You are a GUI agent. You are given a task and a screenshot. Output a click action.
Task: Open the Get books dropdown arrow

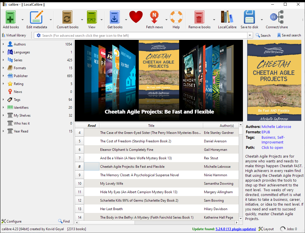(126, 20)
